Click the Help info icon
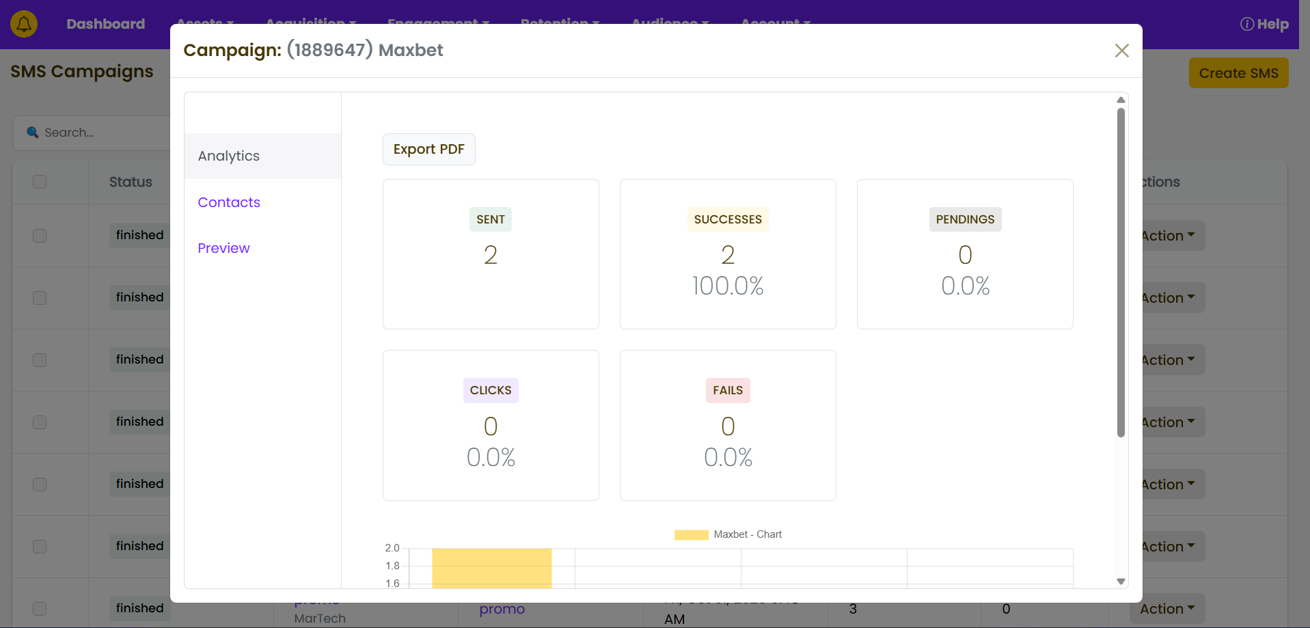 tap(1246, 24)
